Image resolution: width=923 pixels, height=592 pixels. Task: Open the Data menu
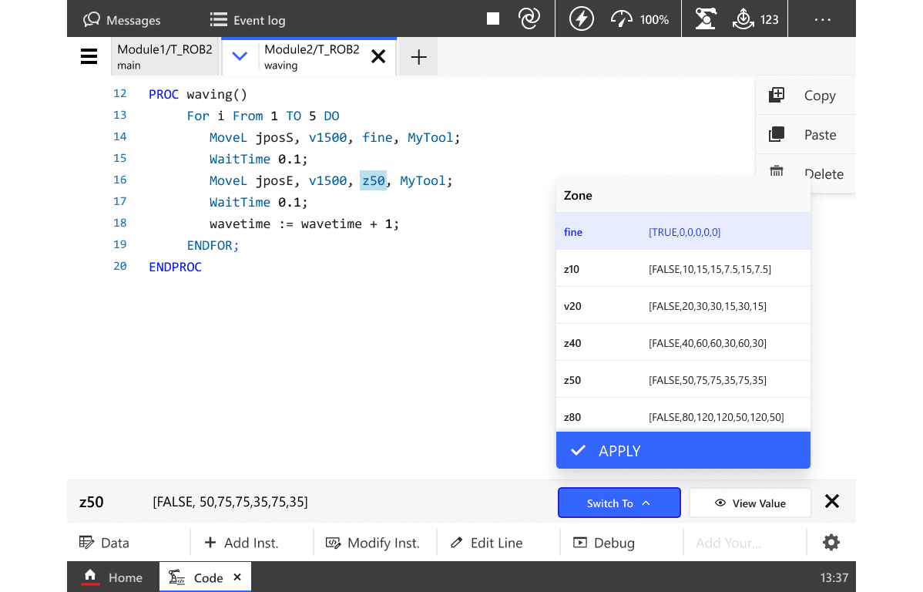tap(104, 543)
